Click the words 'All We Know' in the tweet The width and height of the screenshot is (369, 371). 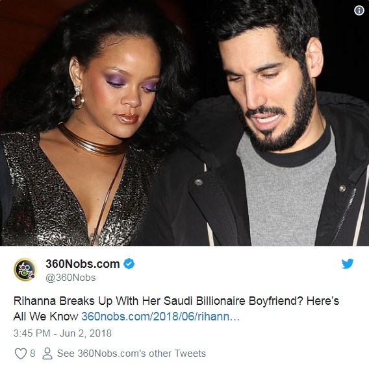(x=45, y=317)
